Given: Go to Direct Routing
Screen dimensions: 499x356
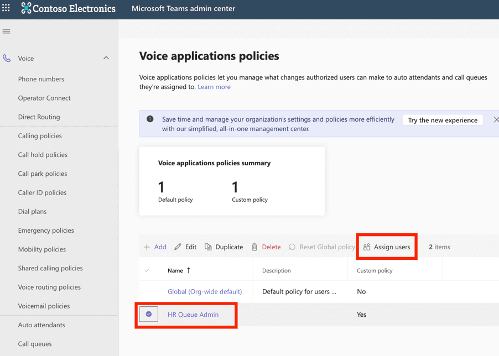Looking at the screenshot, I should pos(39,117).
